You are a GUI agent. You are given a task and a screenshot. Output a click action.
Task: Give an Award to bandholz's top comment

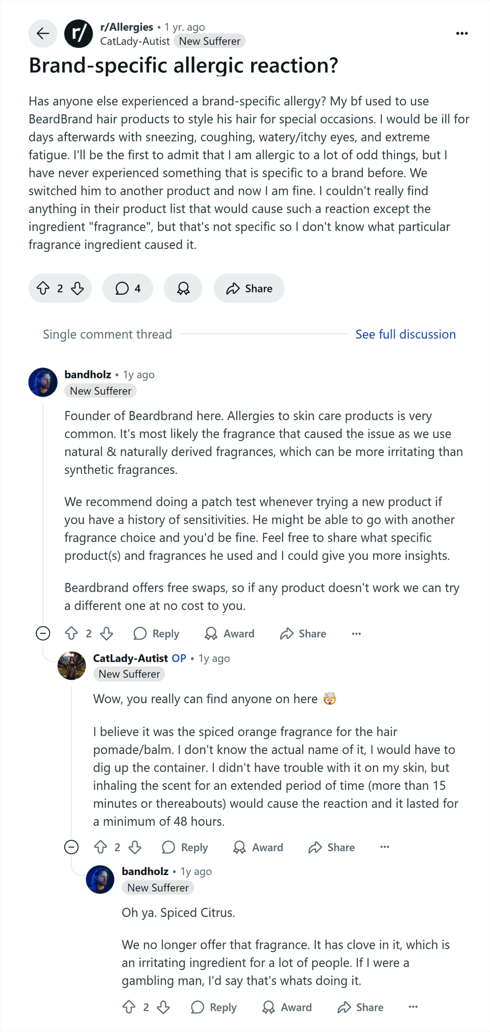[229, 633]
